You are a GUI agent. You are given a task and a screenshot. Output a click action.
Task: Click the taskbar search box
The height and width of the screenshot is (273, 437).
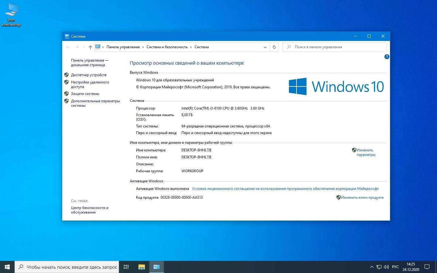pos(67,267)
